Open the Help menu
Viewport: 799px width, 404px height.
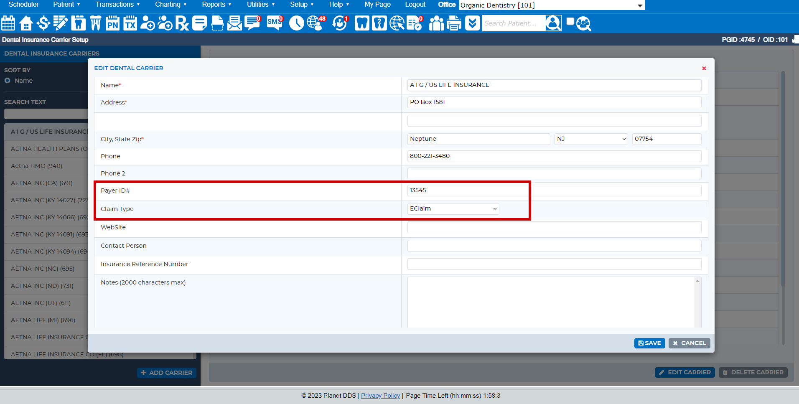tap(339, 5)
